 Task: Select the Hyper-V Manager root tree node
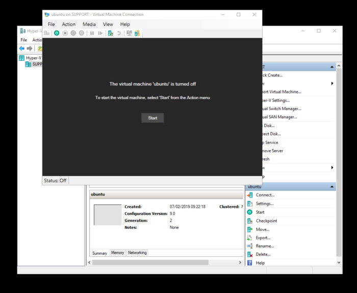(x=30, y=58)
